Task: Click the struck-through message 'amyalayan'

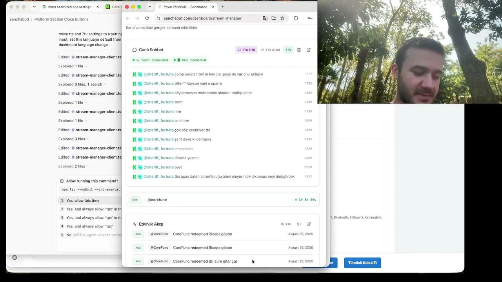Action: (184, 149)
